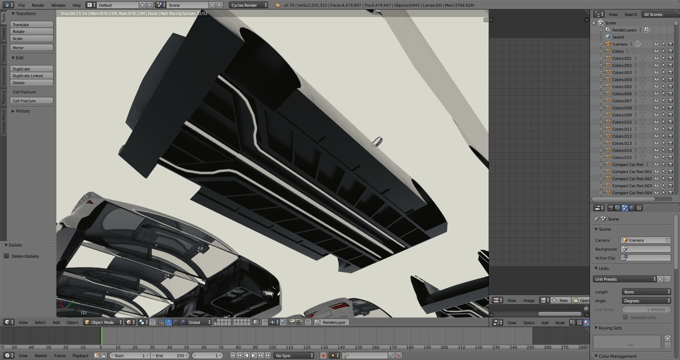Open the World properties tab icon
Image resolution: width=680 pixels, height=360 pixels.
tap(632, 208)
